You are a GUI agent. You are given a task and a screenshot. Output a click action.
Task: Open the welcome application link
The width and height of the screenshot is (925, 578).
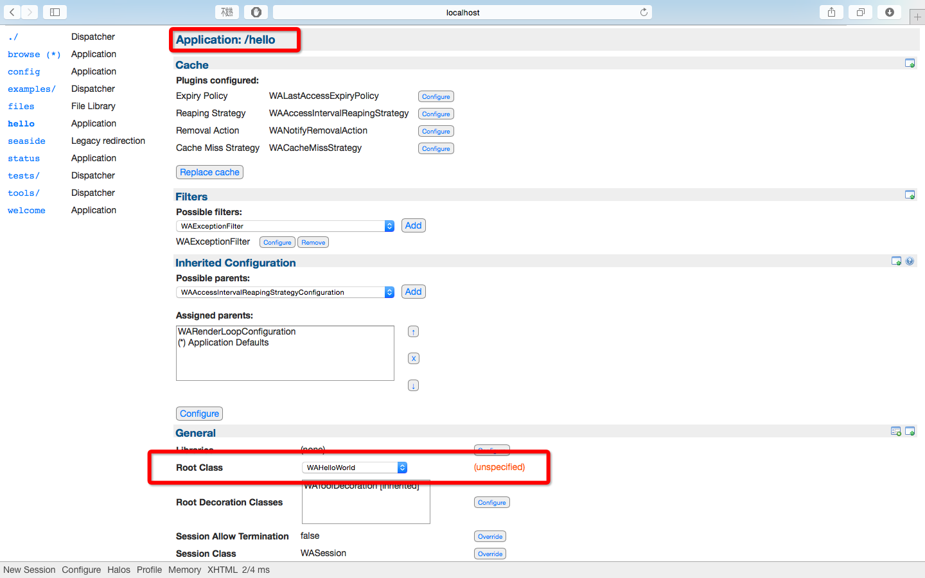(x=26, y=211)
